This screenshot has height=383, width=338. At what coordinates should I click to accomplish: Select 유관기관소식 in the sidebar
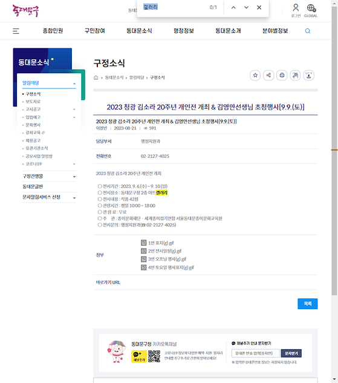[x=37, y=148]
